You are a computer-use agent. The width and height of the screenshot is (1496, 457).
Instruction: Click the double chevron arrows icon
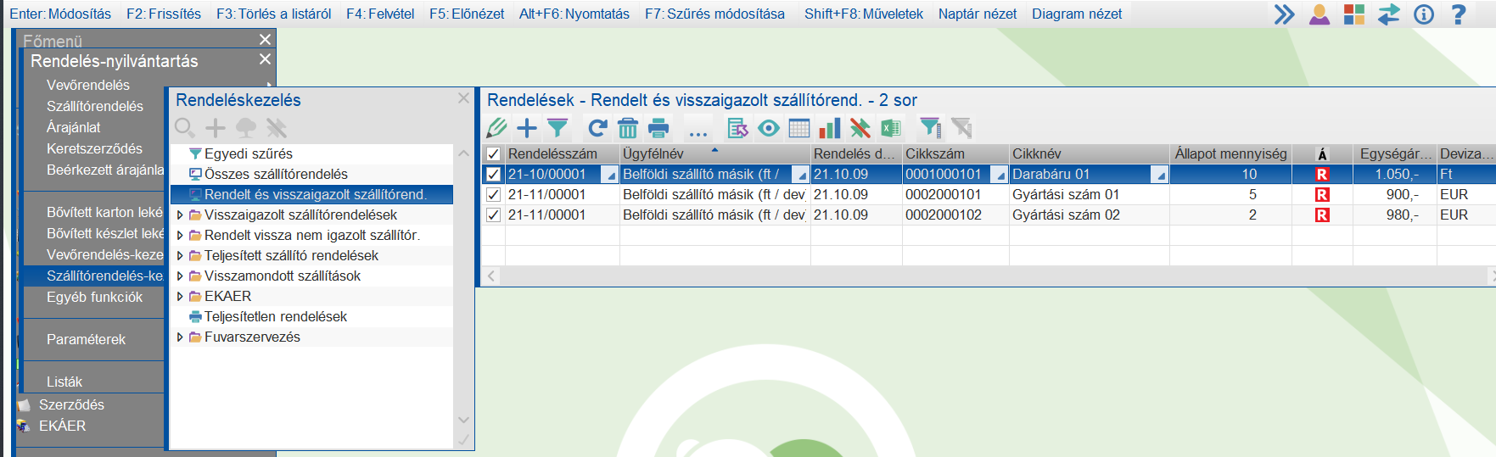tap(1285, 14)
